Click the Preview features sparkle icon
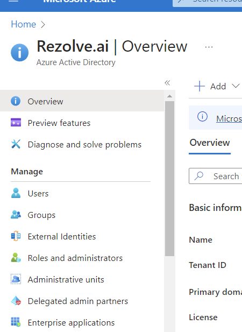242x332 pixels. (x=16, y=122)
